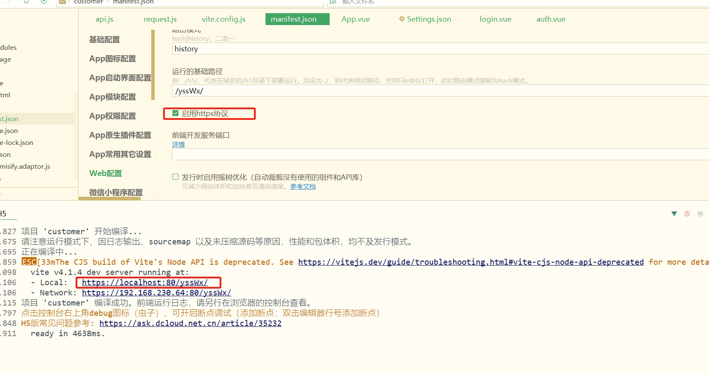Click the Vue devtools icon in console

pyautogui.click(x=674, y=214)
